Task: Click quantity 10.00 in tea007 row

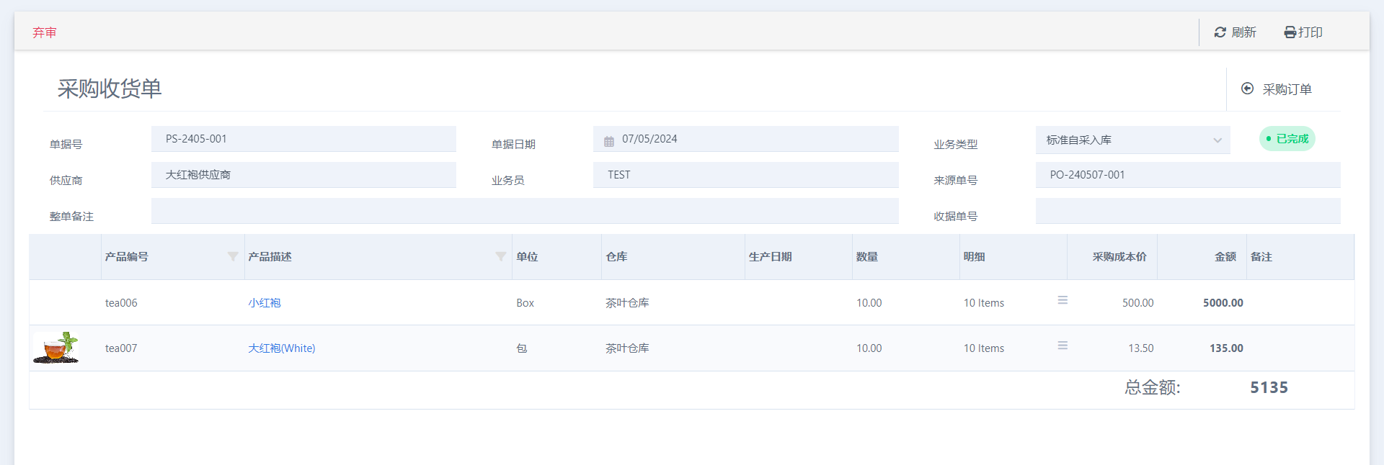Action: coord(869,348)
